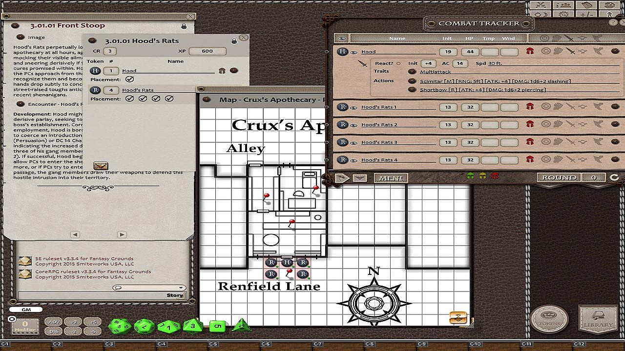625x351 pixels.
Task: Click Hood's AC field showing 14
Action: tap(460, 63)
